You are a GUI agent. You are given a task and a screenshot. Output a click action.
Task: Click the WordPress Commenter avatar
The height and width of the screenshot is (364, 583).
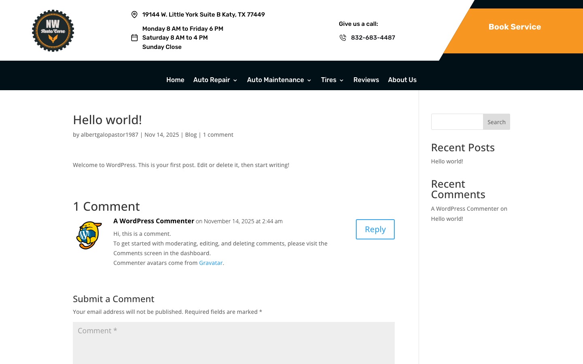point(89,235)
